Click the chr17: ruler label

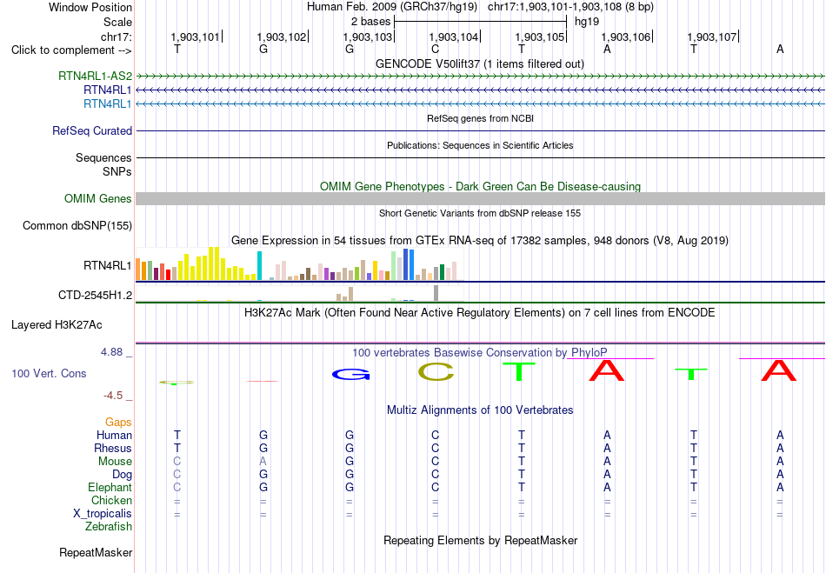tap(117, 37)
